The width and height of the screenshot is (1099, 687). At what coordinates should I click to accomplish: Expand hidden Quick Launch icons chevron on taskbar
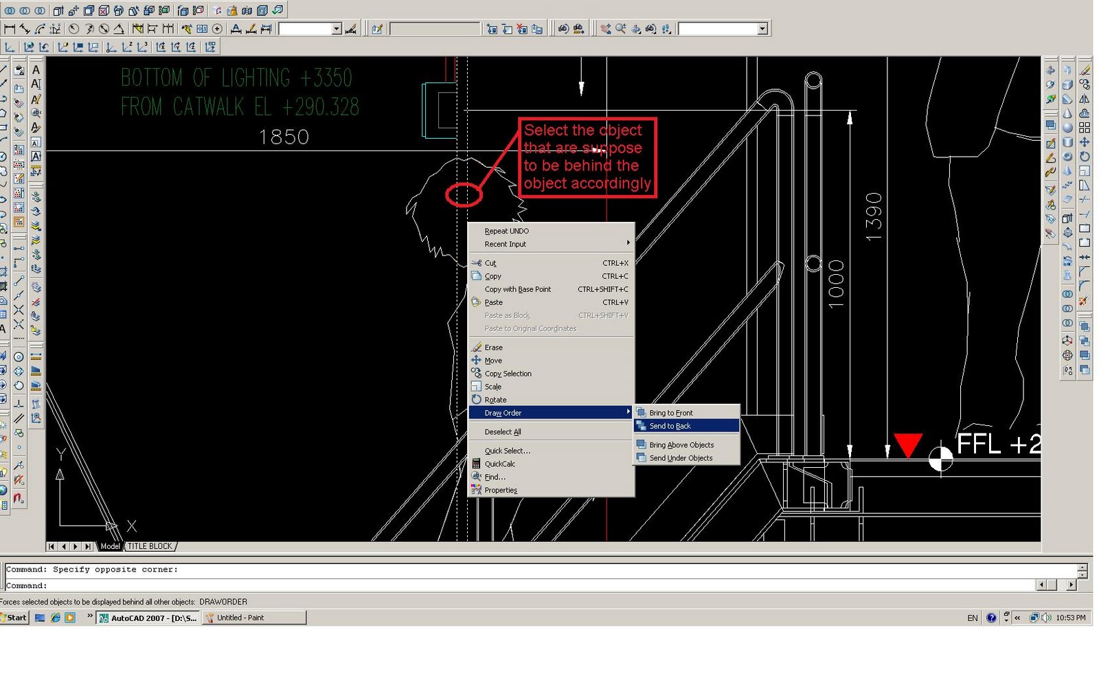point(90,616)
